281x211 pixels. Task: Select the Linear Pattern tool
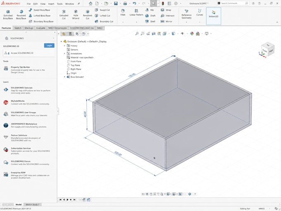point(136,12)
